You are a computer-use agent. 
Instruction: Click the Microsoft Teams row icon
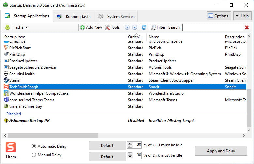tap(6, 100)
